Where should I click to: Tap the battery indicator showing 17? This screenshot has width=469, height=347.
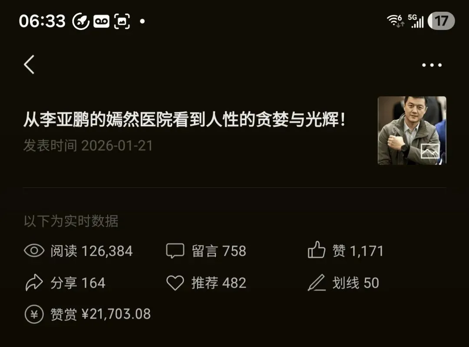pyautogui.click(x=441, y=21)
